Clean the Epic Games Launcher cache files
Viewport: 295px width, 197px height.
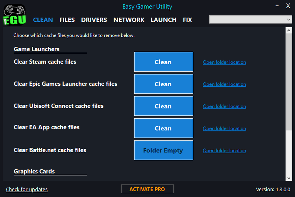163,84
